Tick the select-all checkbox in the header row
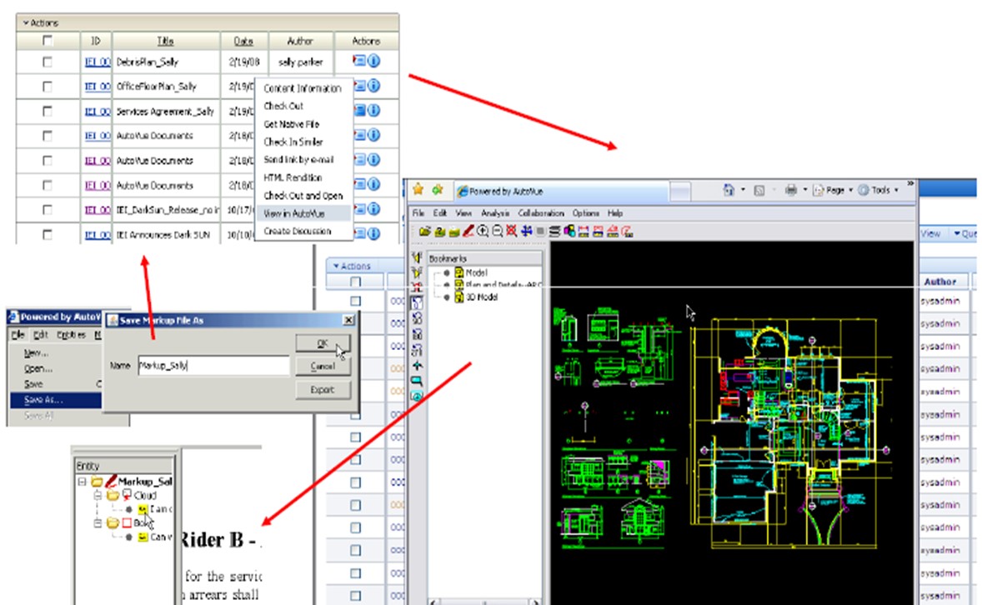 pos(48,41)
